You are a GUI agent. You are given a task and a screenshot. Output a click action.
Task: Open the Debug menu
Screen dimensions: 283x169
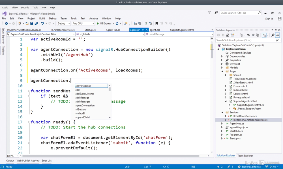53,18
